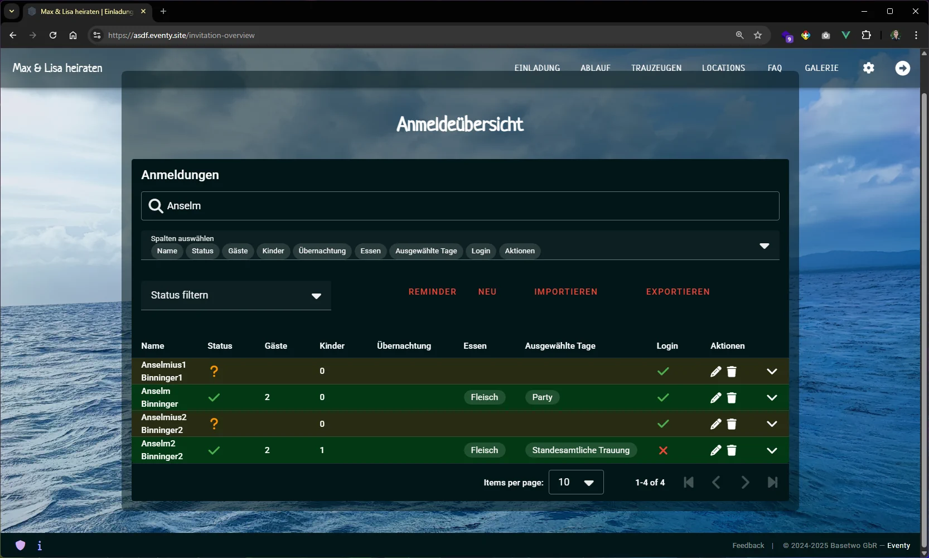The width and height of the screenshot is (929, 558).
Task: Click the logout arrow icon in navbar
Action: tap(902, 68)
